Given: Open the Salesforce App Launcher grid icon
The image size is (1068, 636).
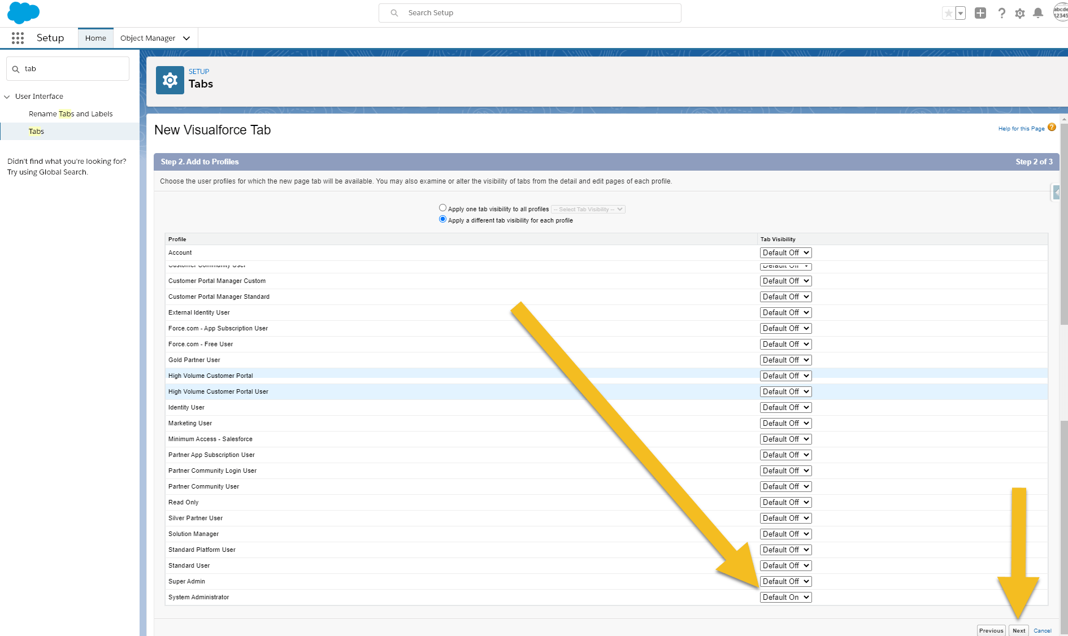Looking at the screenshot, I should 18,37.
